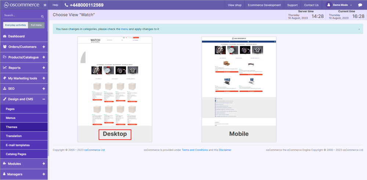Click the Modules puzzle icon
The height and width of the screenshot is (180, 367).
pyautogui.click(x=5, y=164)
